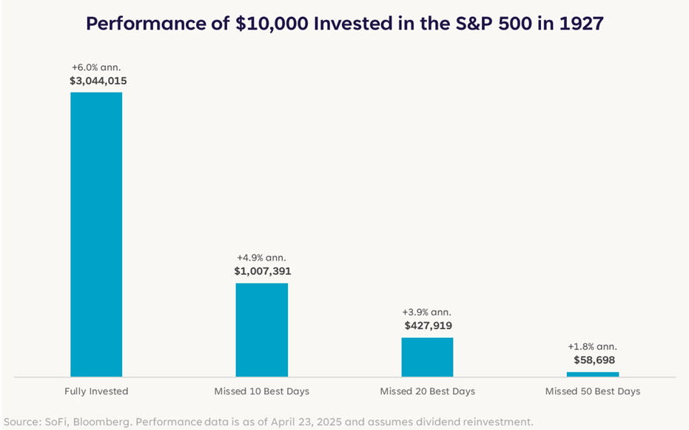Click the $3,044,015 value label
Viewport: 689px width, 430px height.
(x=98, y=81)
